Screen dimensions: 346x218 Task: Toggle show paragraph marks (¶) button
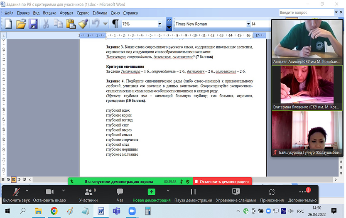click(115, 24)
